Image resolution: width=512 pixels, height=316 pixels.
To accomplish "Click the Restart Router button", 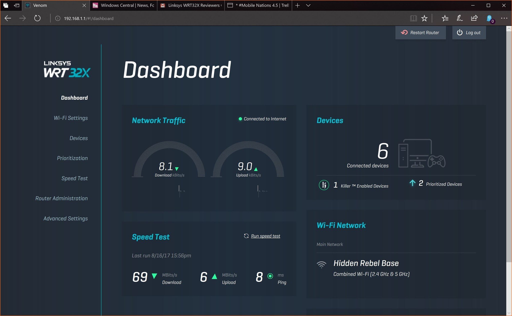I will coord(420,33).
